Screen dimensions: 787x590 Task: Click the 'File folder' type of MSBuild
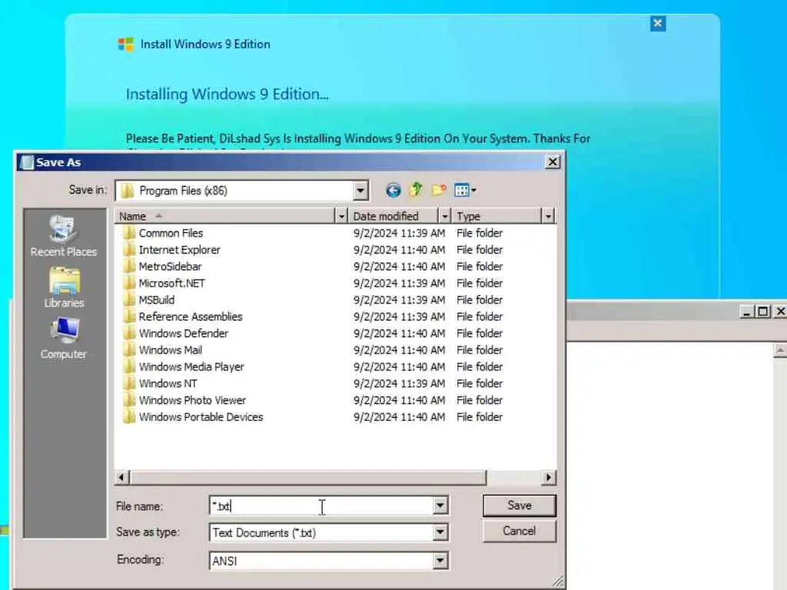click(480, 300)
